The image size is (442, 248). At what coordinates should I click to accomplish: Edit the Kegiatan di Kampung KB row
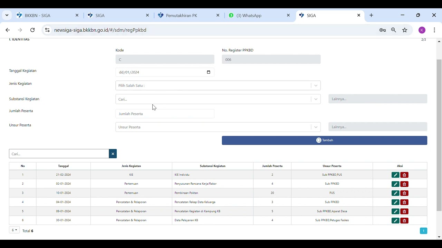395,211
